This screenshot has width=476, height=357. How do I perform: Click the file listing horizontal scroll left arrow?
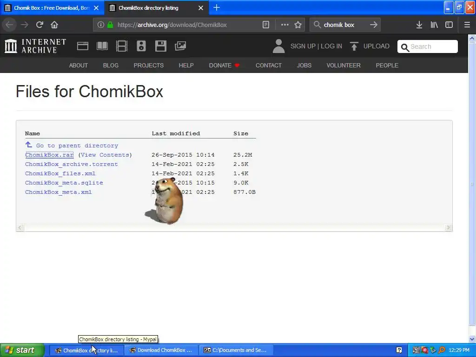tap(20, 228)
